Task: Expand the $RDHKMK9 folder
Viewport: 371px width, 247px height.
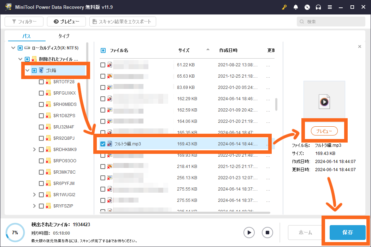Action: 34,150
